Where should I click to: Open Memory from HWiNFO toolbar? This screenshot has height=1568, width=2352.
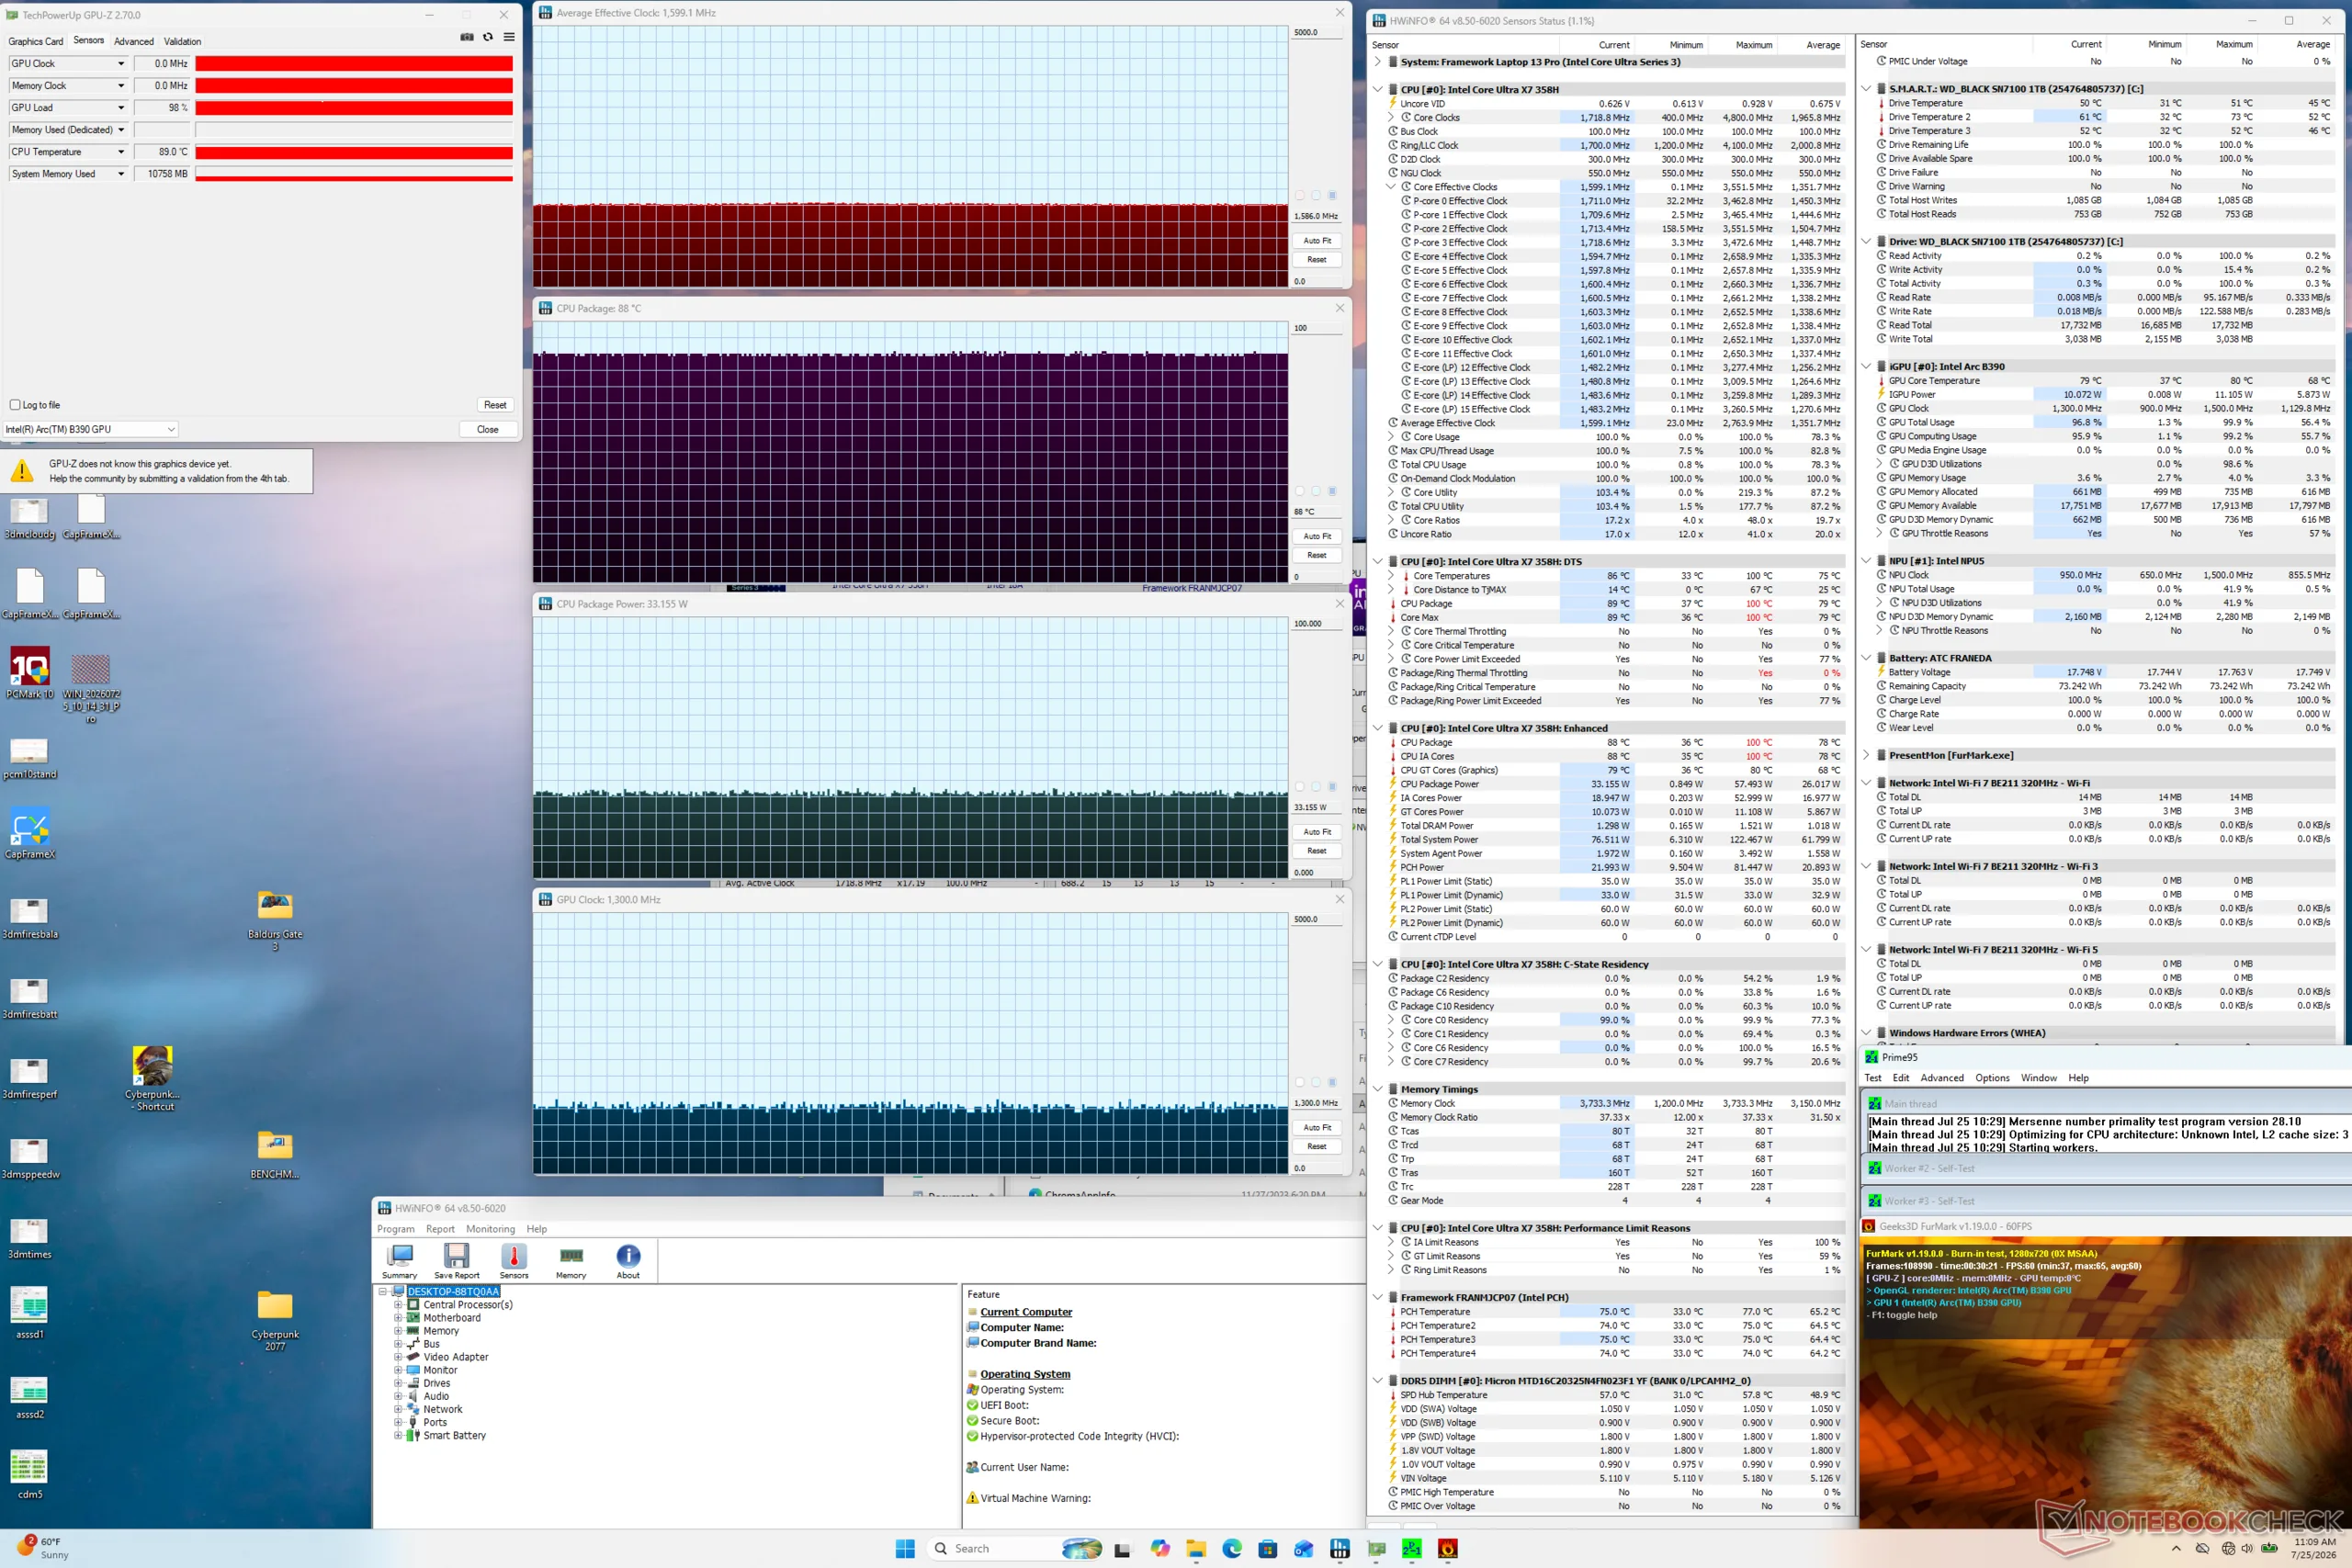pyautogui.click(x=571, y=1261)
